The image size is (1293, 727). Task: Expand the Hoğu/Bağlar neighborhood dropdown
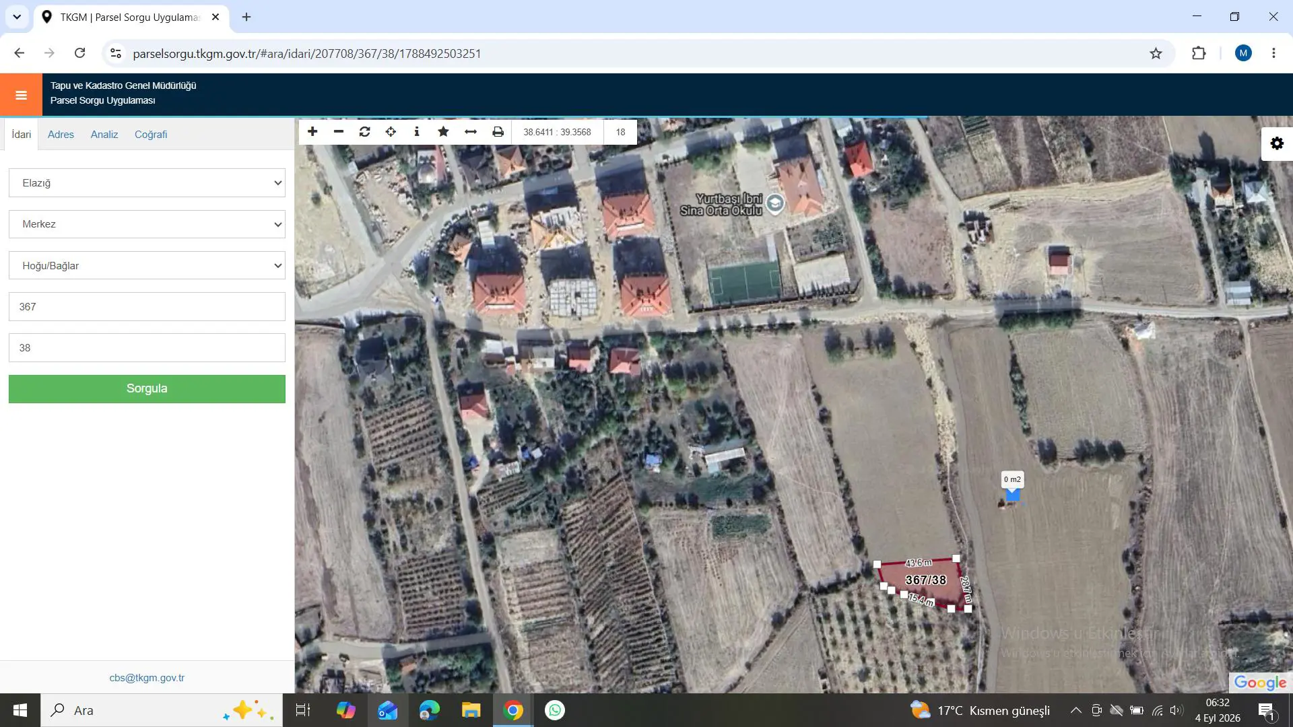click(147, 266)
